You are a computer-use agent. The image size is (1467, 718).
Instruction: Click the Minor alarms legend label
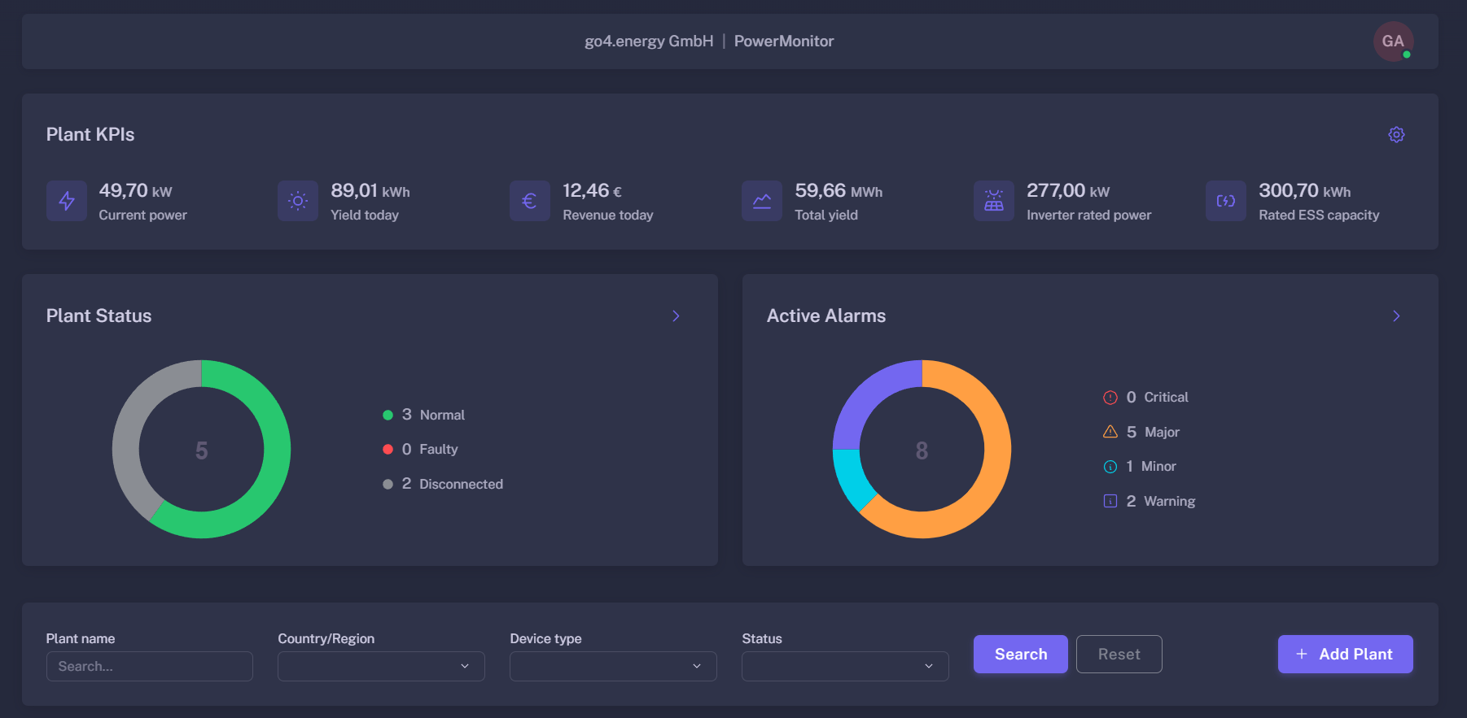click(1158, 467)
